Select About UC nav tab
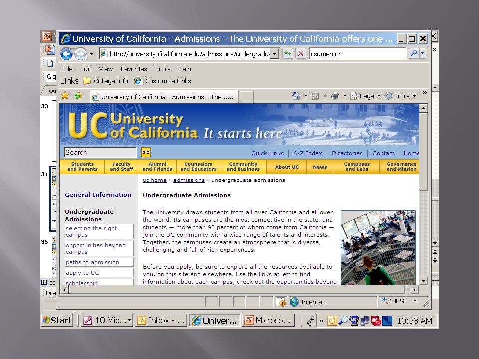This screenshot has width=479, height=359. (x=287, y=167)
